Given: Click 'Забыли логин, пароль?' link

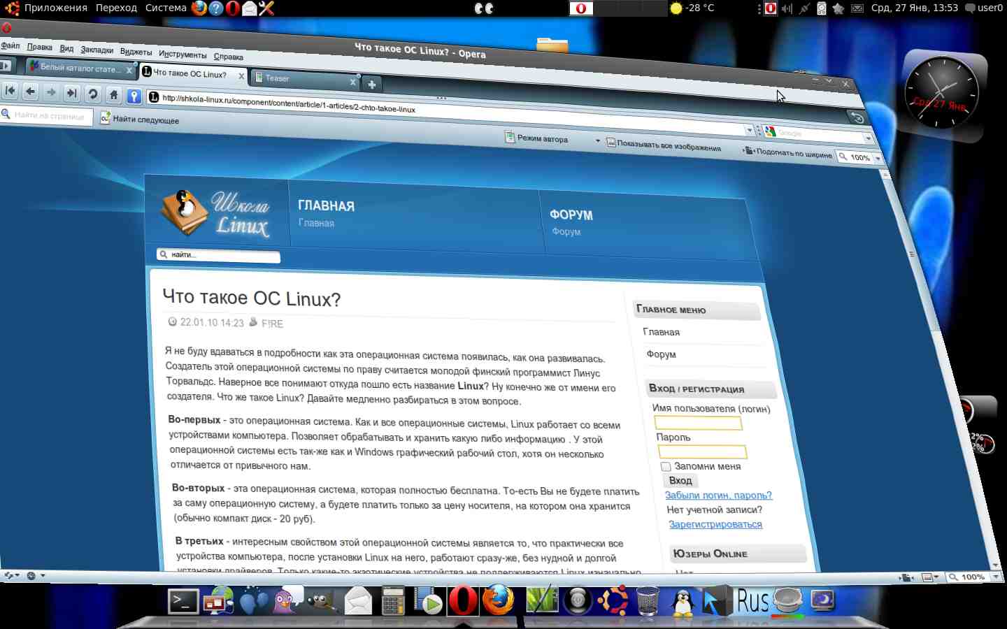Looking at the screenshot, I should pyautogui.click(x=718, y=495).
